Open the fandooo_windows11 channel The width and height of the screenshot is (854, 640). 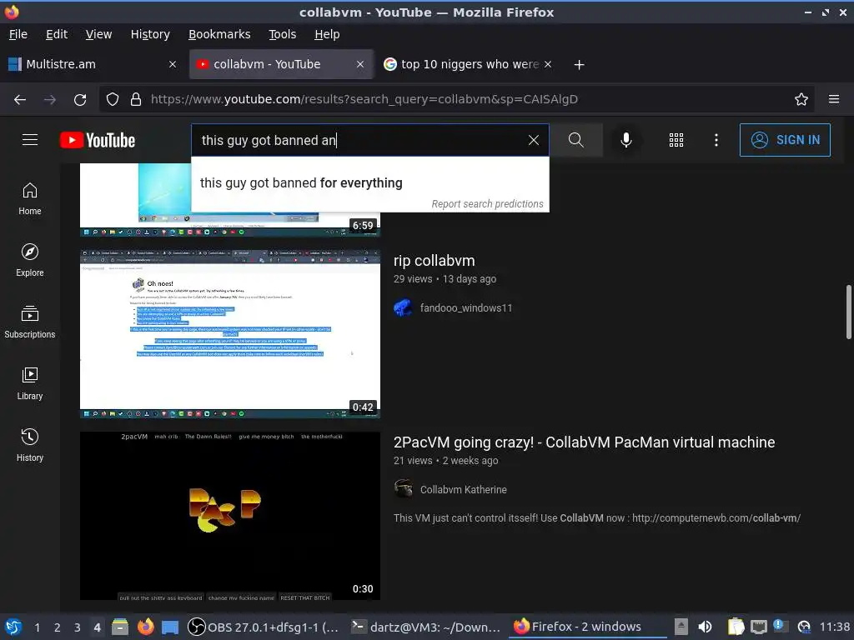pos(465,308)
